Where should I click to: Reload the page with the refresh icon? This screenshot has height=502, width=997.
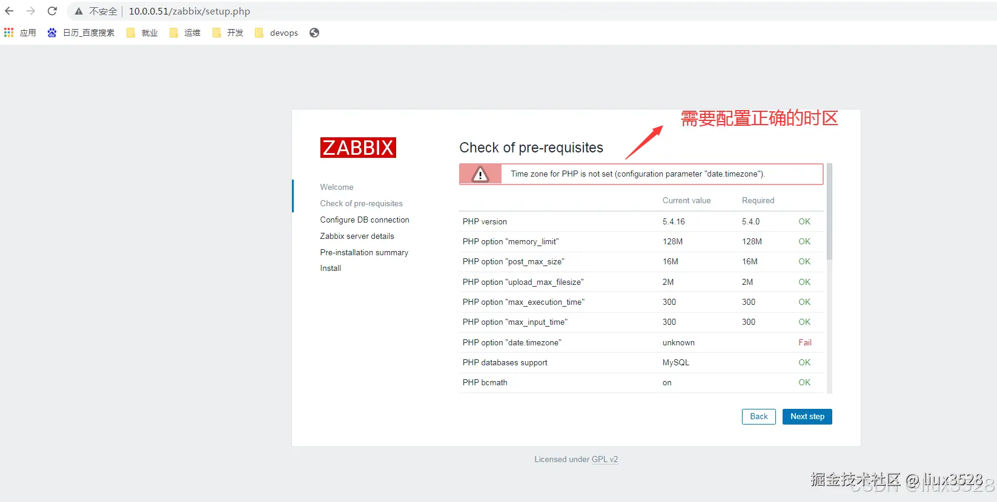point(52,11)
